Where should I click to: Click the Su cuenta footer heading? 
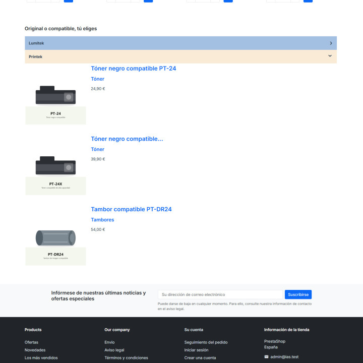point(194,330)
